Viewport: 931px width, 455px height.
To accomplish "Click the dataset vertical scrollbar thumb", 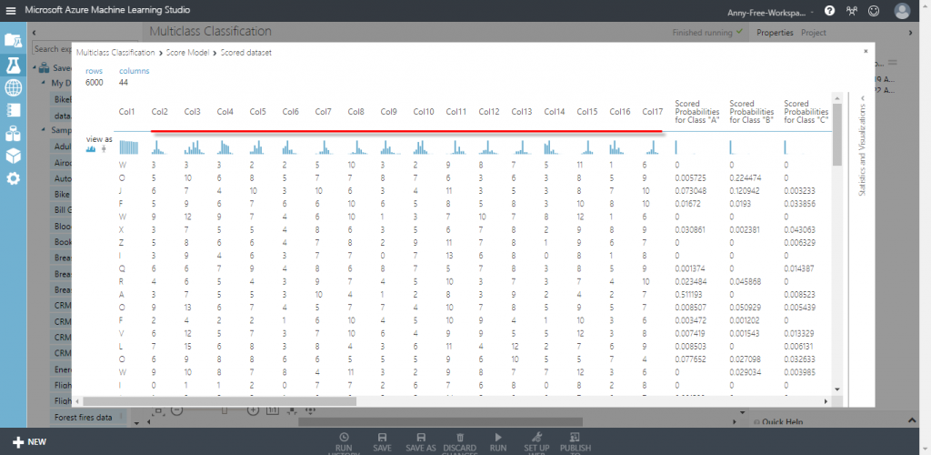I will (837, 135).
